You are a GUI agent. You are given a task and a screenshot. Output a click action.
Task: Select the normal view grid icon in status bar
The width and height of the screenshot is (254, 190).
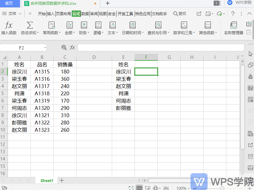point(139,188)
